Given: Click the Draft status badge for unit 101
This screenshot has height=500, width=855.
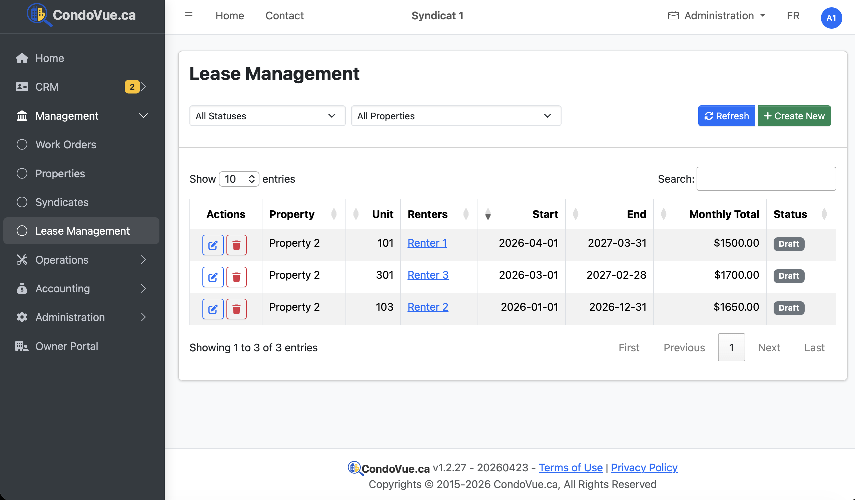Looking at the screenshot, I should point(789,244).
